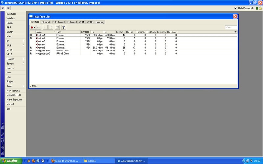Click the system tray expand arrow
The height and width of the screenshot is (164, 263).
tap(244, 161)
